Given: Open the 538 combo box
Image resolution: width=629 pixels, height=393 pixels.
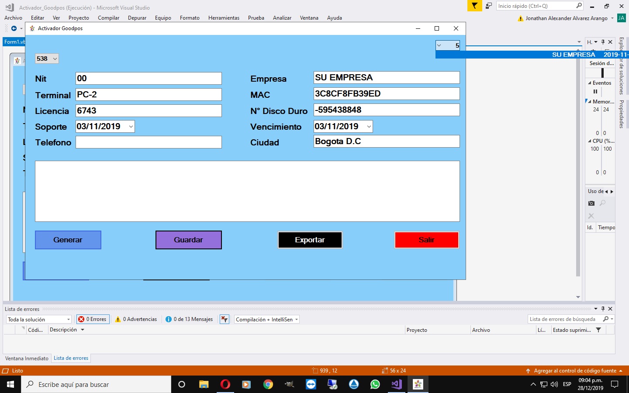Looking at the screenshot, I should (55, 58).
